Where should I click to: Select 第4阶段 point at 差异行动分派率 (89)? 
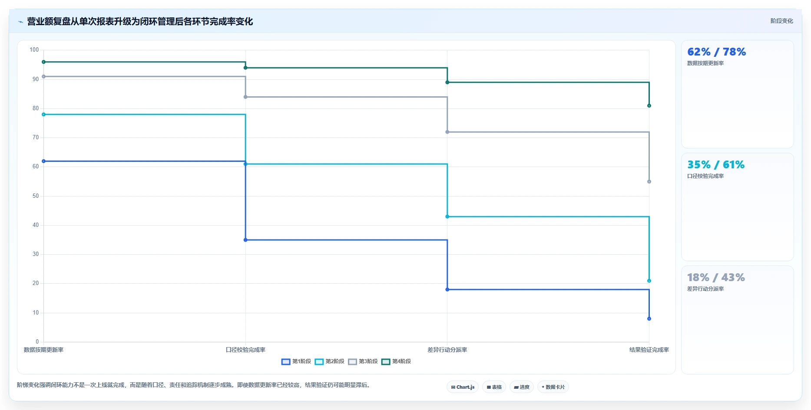tap(447, 82)
